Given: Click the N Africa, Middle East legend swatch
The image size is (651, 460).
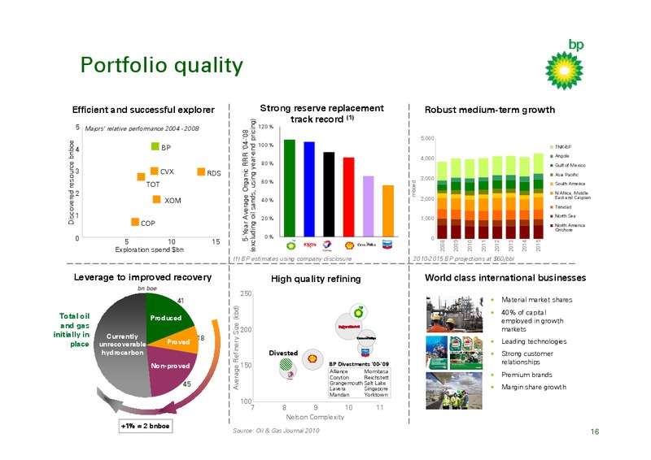Looking at the screenshot, I should 552,193.
